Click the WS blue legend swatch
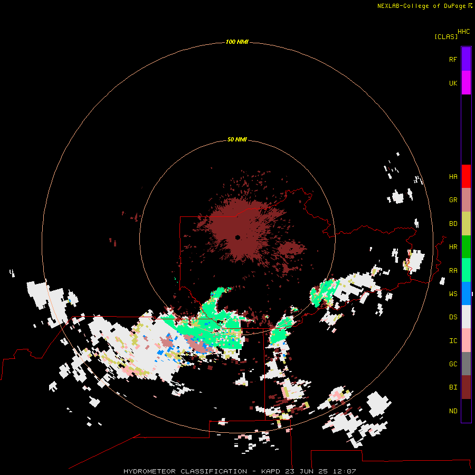The image size is (475, 475). pyautogui.click(x=466, y=293)
